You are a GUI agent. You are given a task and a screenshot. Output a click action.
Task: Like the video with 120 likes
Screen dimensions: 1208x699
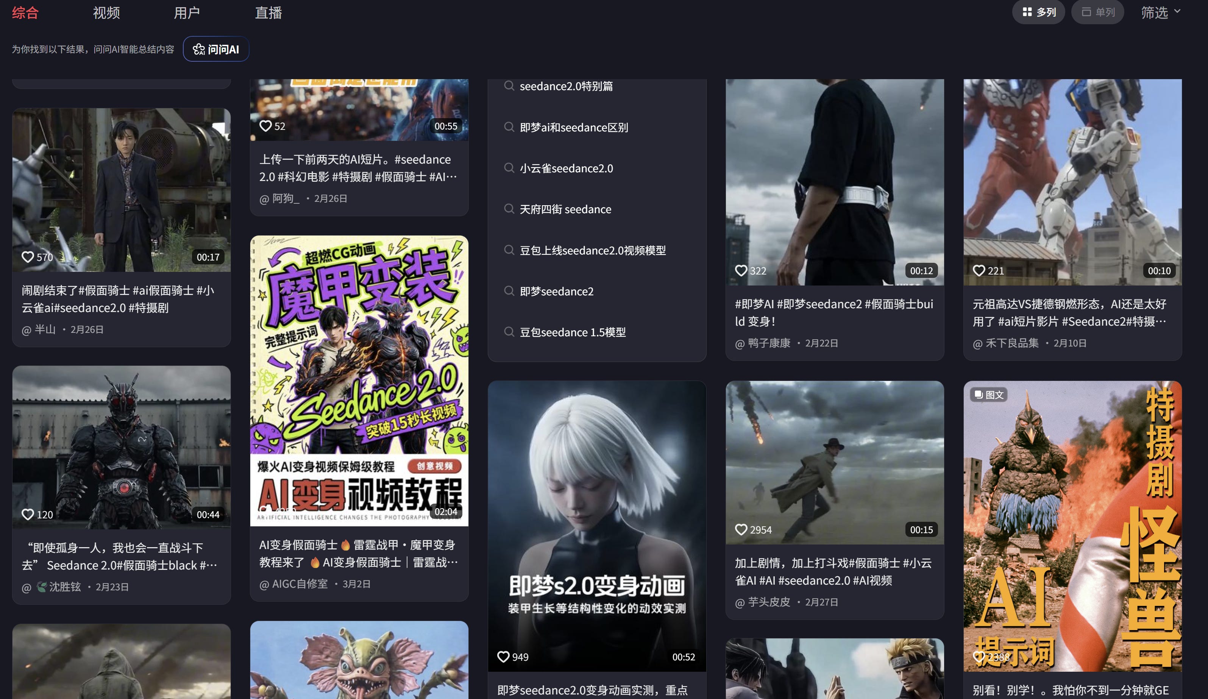[28, 515]
